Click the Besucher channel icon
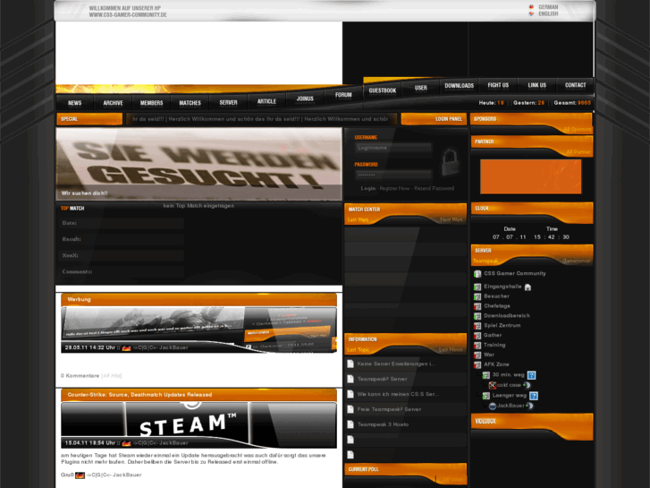Viewport: 650px width, 488px height. pyautogui.click(x=477, y=296)
